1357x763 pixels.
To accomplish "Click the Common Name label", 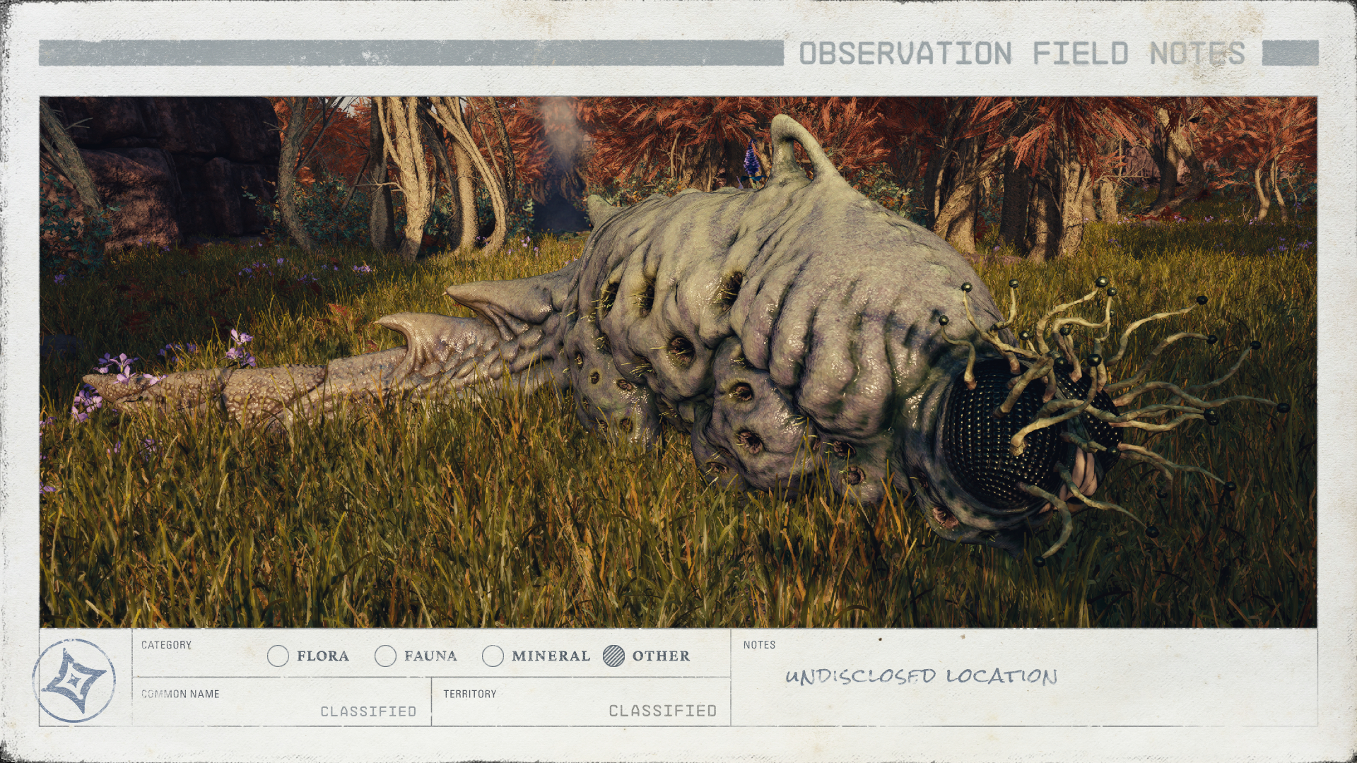I will coord(180,694).
